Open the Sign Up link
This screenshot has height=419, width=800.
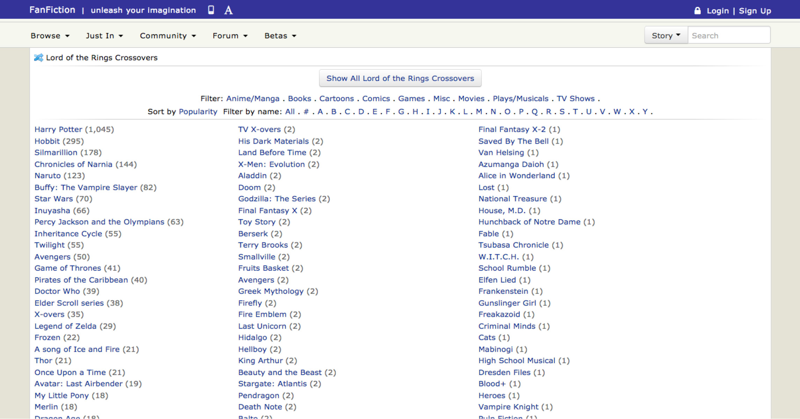point(755,11)
